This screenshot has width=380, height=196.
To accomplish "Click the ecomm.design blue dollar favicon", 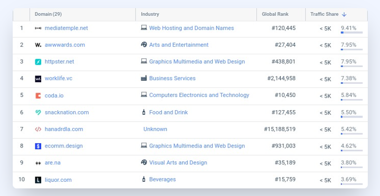I will point(38,146).
